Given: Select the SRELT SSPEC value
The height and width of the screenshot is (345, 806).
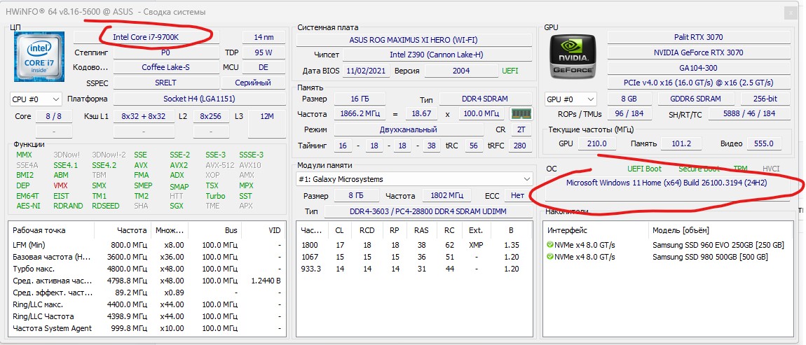Looking at the screenshot, I should pyautogui.click(x=166, y=83).
